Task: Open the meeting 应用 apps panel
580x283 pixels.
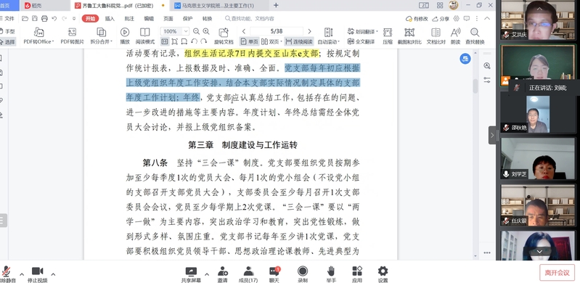Action: pos(357,275)
